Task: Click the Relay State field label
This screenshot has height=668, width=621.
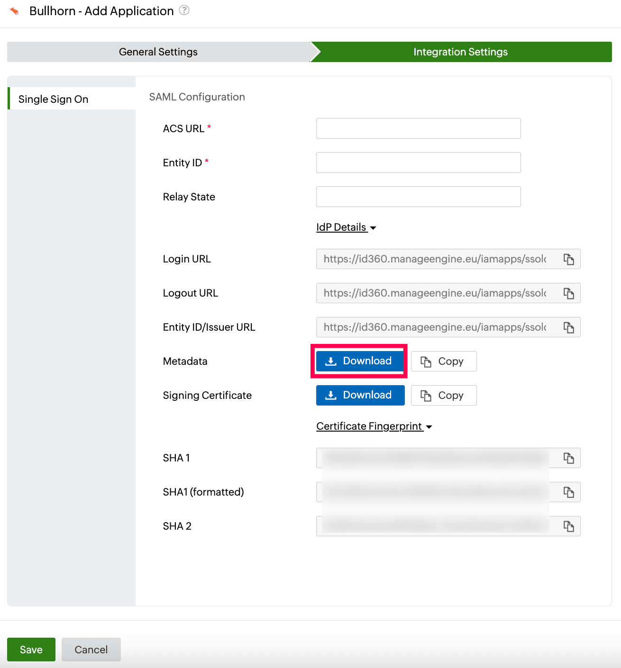Action: 189,197
